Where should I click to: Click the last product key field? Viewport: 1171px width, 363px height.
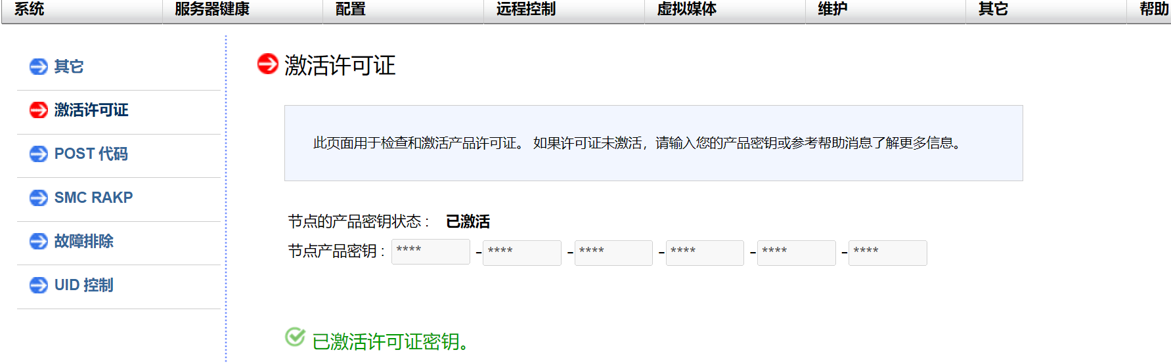(x=887, y=253)
